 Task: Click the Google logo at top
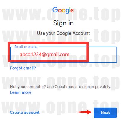[x=63, y=10]
